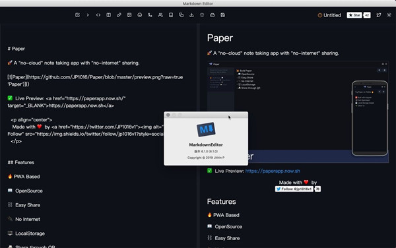
Task: Click the MarkdownEditor name in about dialog
Action: tap(206, 144)
